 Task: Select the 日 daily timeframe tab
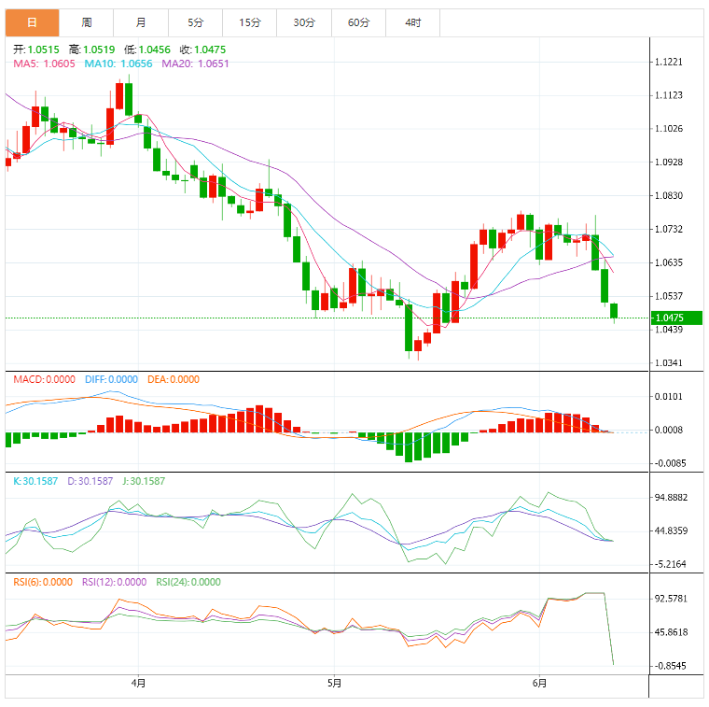(x=32, y=22)
